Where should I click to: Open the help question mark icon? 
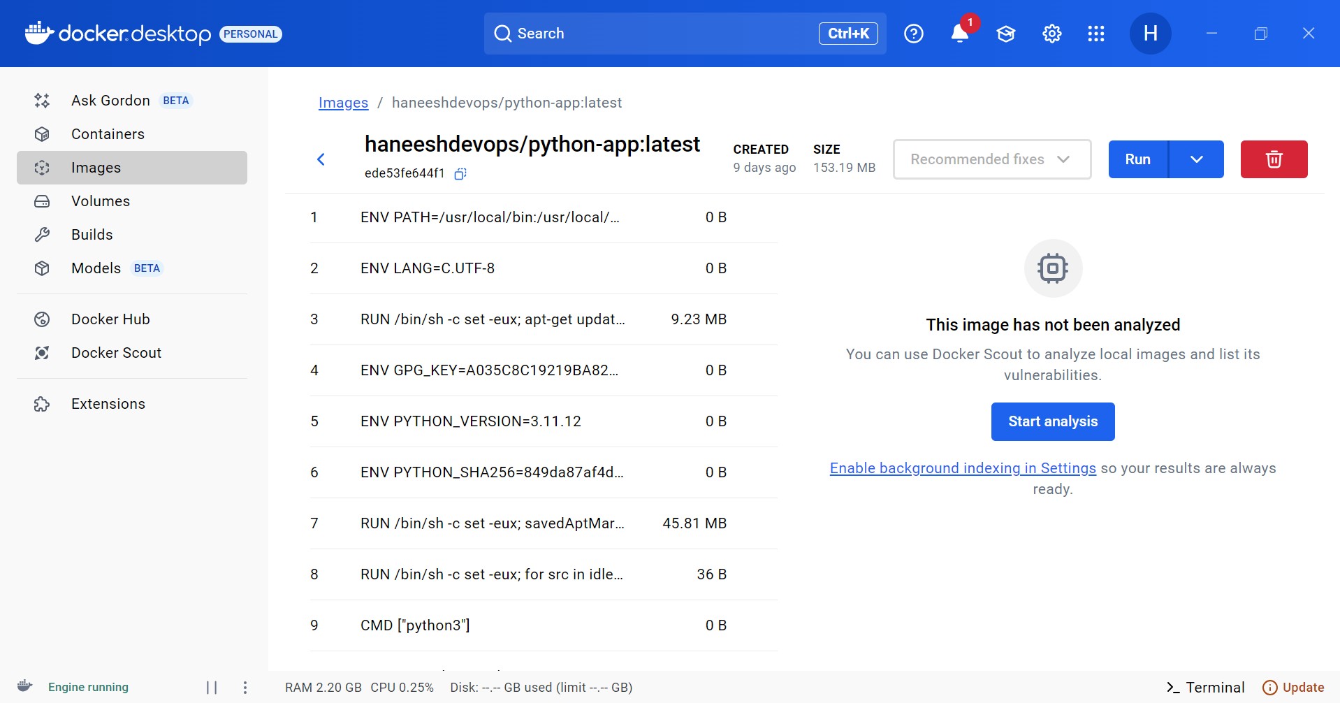(913, 34)
